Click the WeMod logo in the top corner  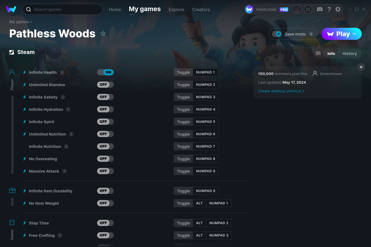click(11, 9)
